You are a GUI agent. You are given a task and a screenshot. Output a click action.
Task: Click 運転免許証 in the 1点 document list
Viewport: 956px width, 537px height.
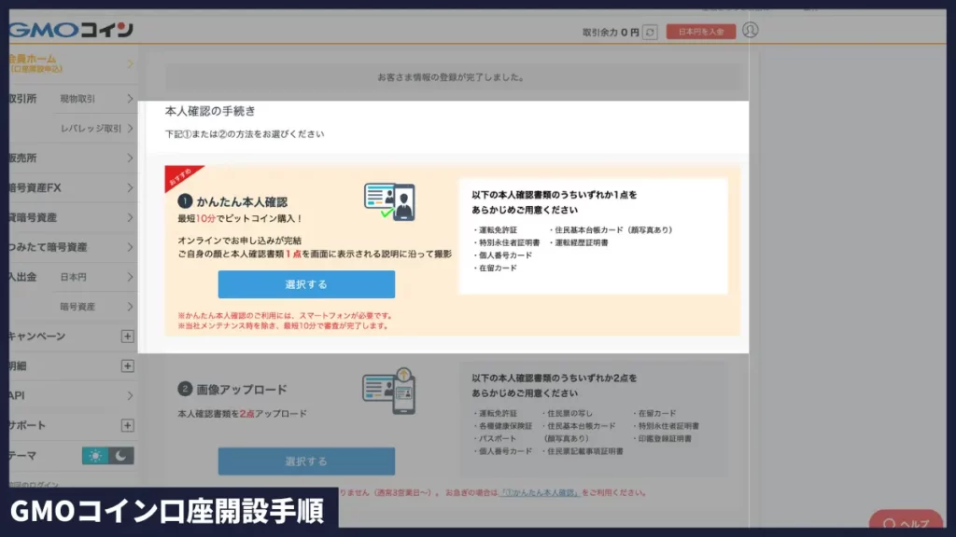[498, 230]
